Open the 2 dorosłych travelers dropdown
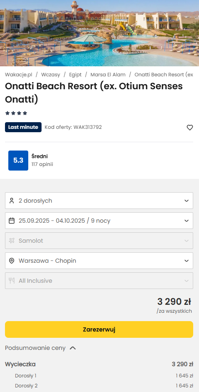The width and height of the screenshot is (199, 392). [99, 201]
